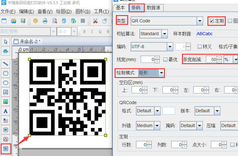
Task: Check the 最优 option
Action: click(x=166, y=59)
